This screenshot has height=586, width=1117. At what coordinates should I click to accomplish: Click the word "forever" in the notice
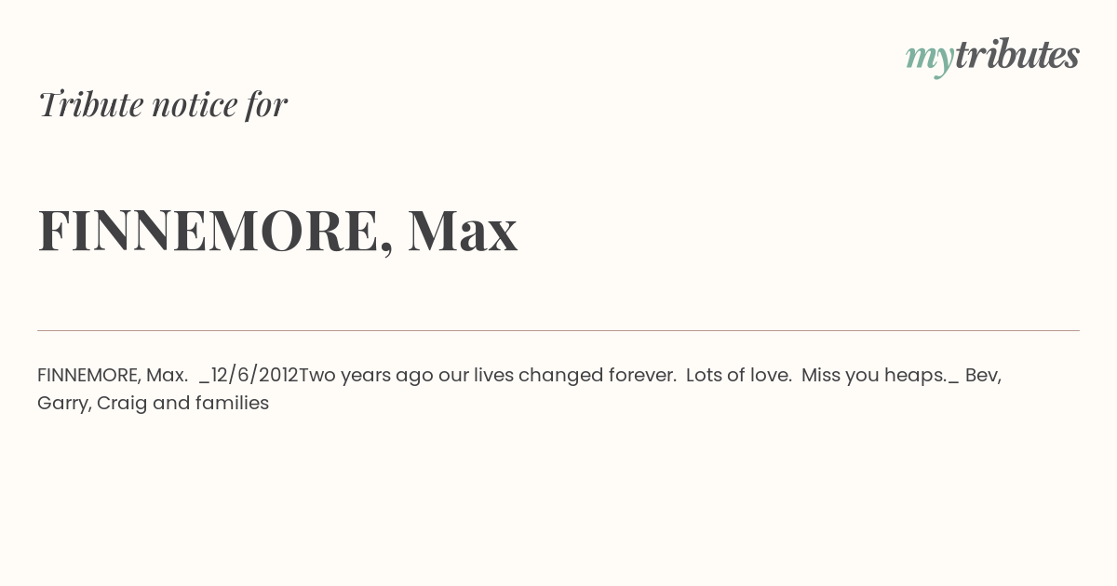click(x=642, y=375)
